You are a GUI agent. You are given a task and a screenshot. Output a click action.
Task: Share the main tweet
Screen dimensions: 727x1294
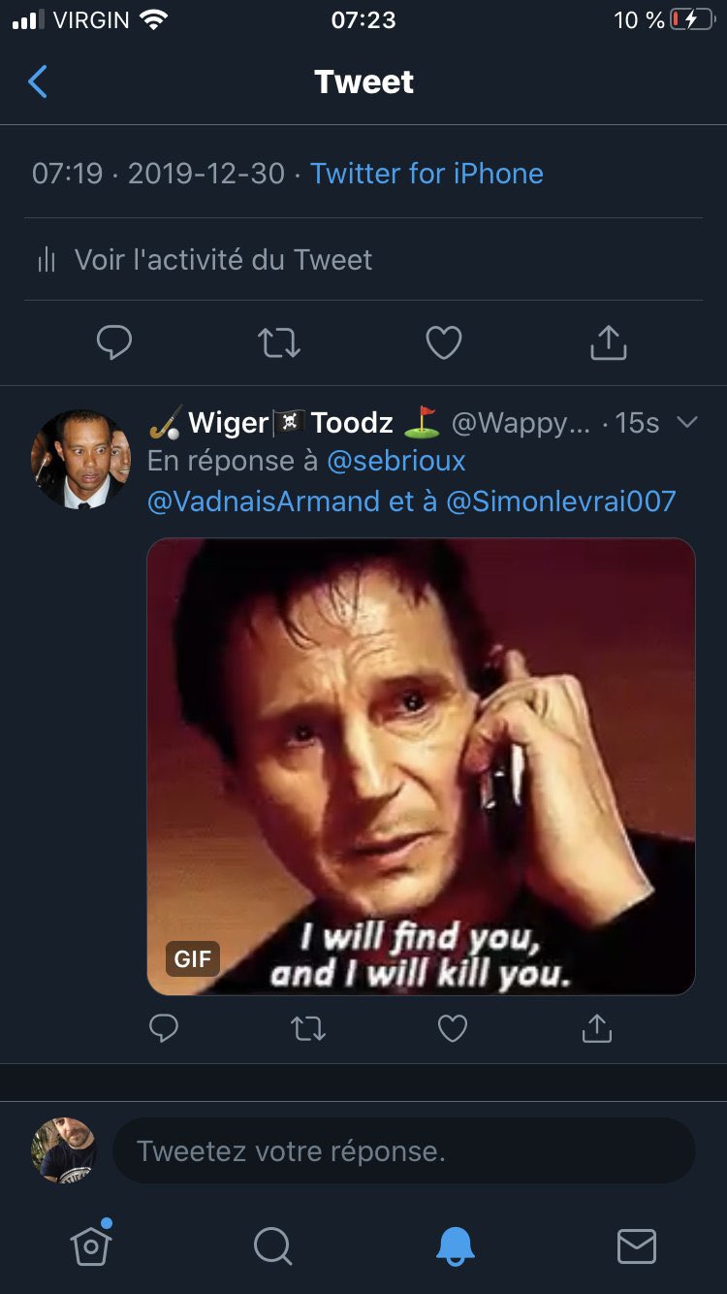coord(609,341)
